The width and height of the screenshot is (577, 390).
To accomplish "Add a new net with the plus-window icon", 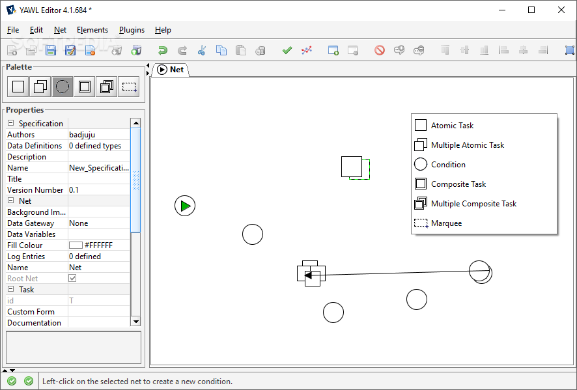I will 333,50.
